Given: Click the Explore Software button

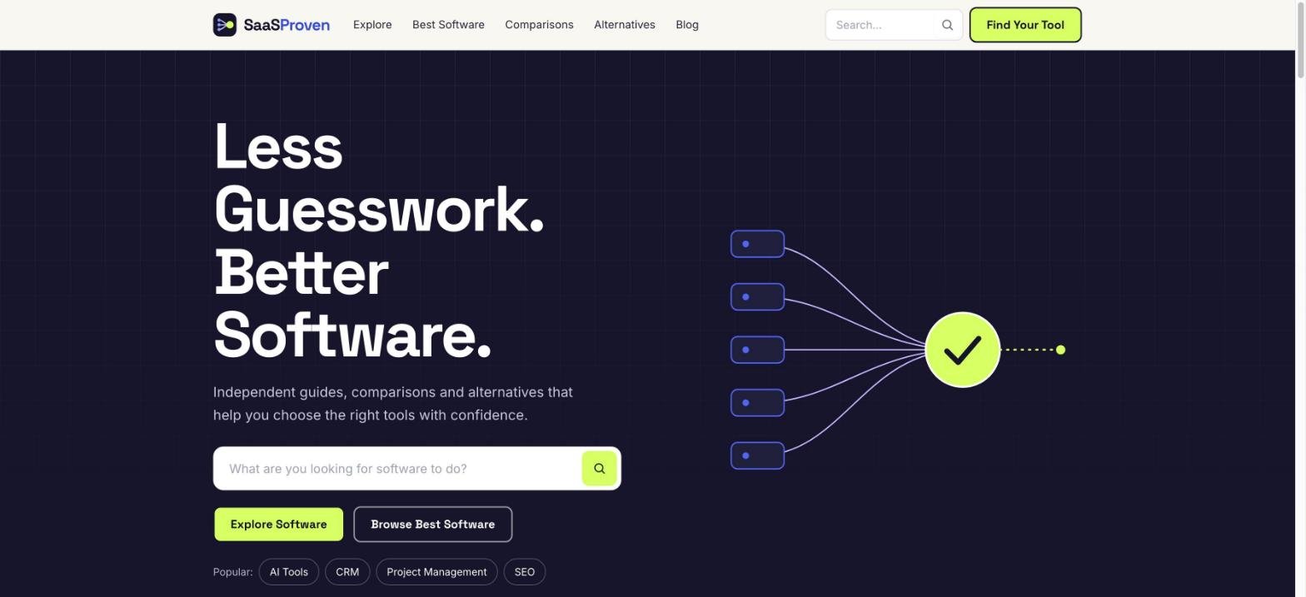Looking at the screenshot, I should (x=279, y=525).
